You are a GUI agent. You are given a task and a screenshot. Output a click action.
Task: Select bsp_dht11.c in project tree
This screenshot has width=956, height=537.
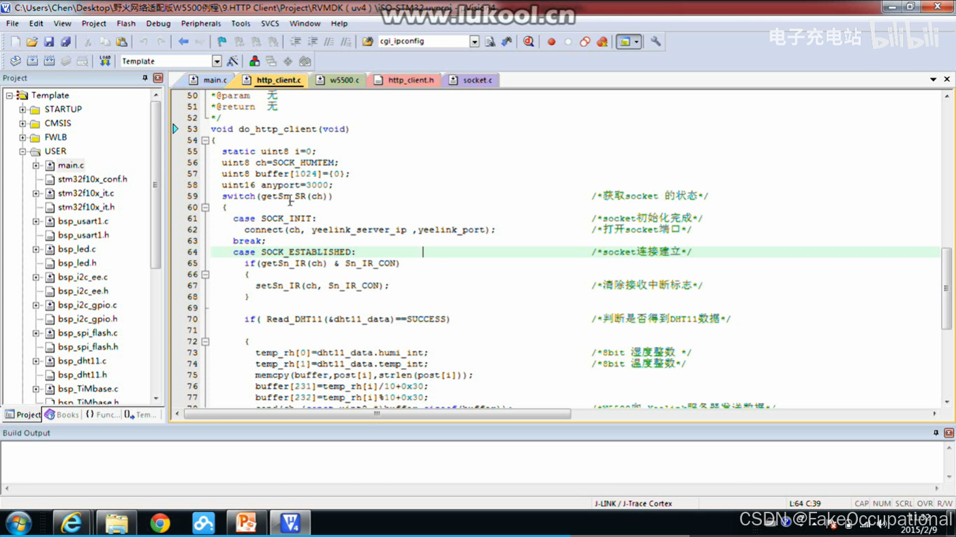pyautogui.click(x=82, y=361)
